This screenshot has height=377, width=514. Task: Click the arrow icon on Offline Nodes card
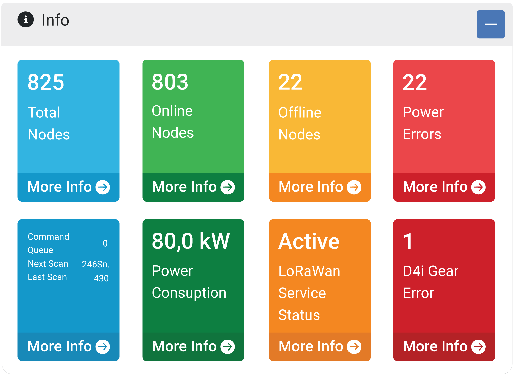click(354, 187)
